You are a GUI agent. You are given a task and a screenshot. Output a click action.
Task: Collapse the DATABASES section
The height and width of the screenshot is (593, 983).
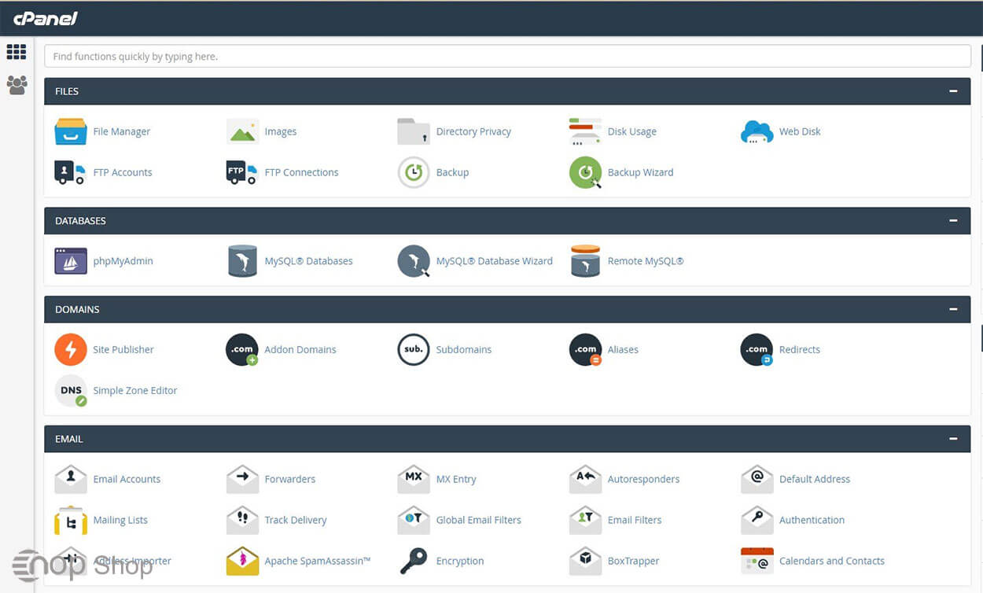[953, 221]
